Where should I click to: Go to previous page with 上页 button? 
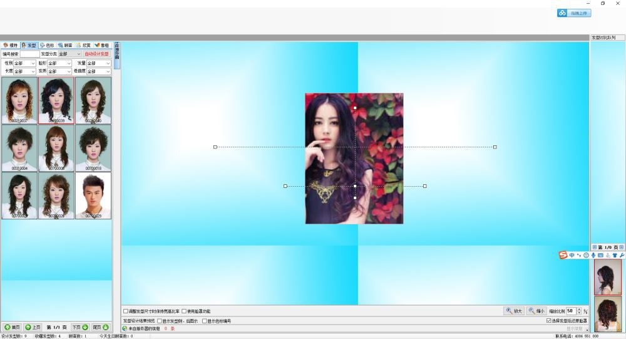(x=33, y=327)
